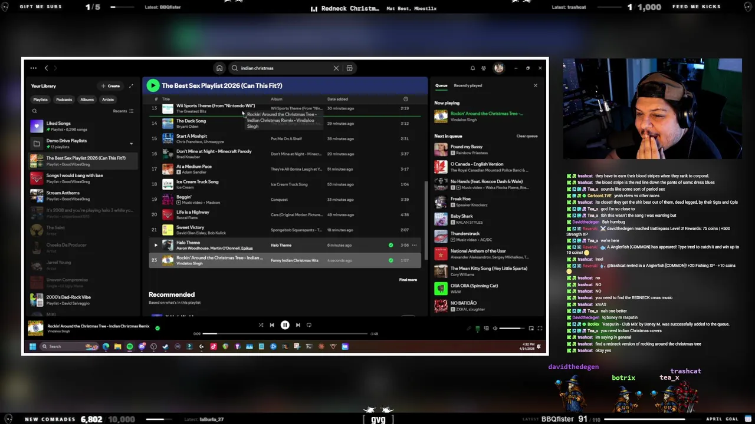Switch to Recently played tab

click(468, 86)
